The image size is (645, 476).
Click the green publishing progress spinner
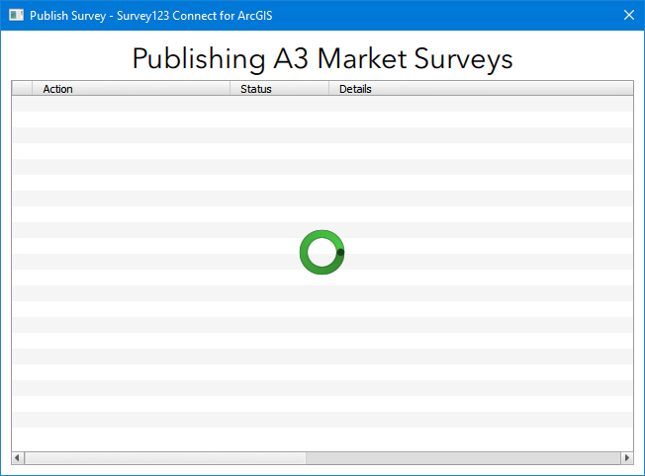[x=322, y=252]
